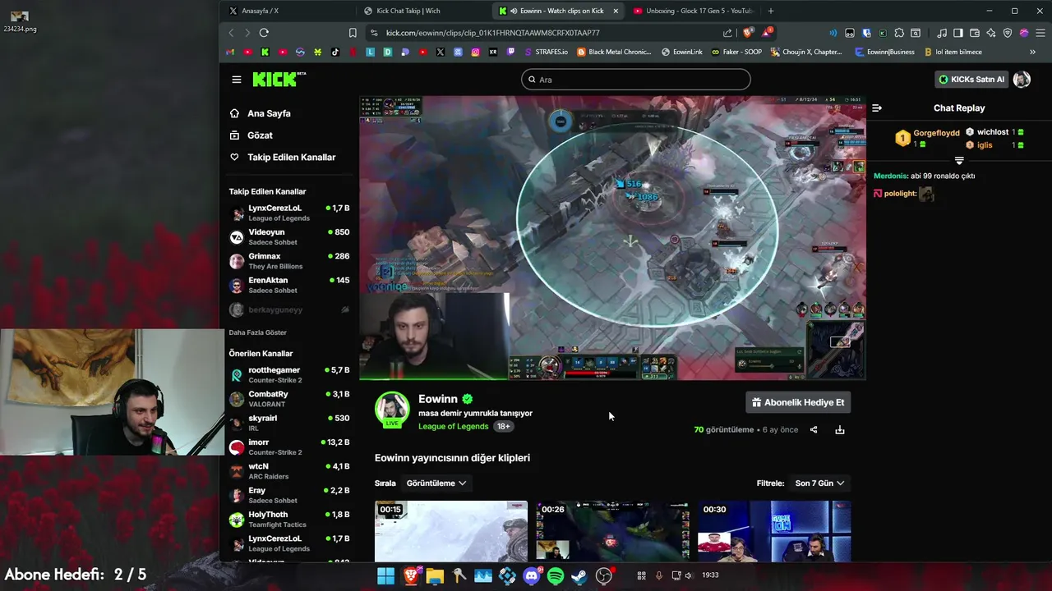
Task: Bookmark this page icon in address bar
Action: click(353, 33)
